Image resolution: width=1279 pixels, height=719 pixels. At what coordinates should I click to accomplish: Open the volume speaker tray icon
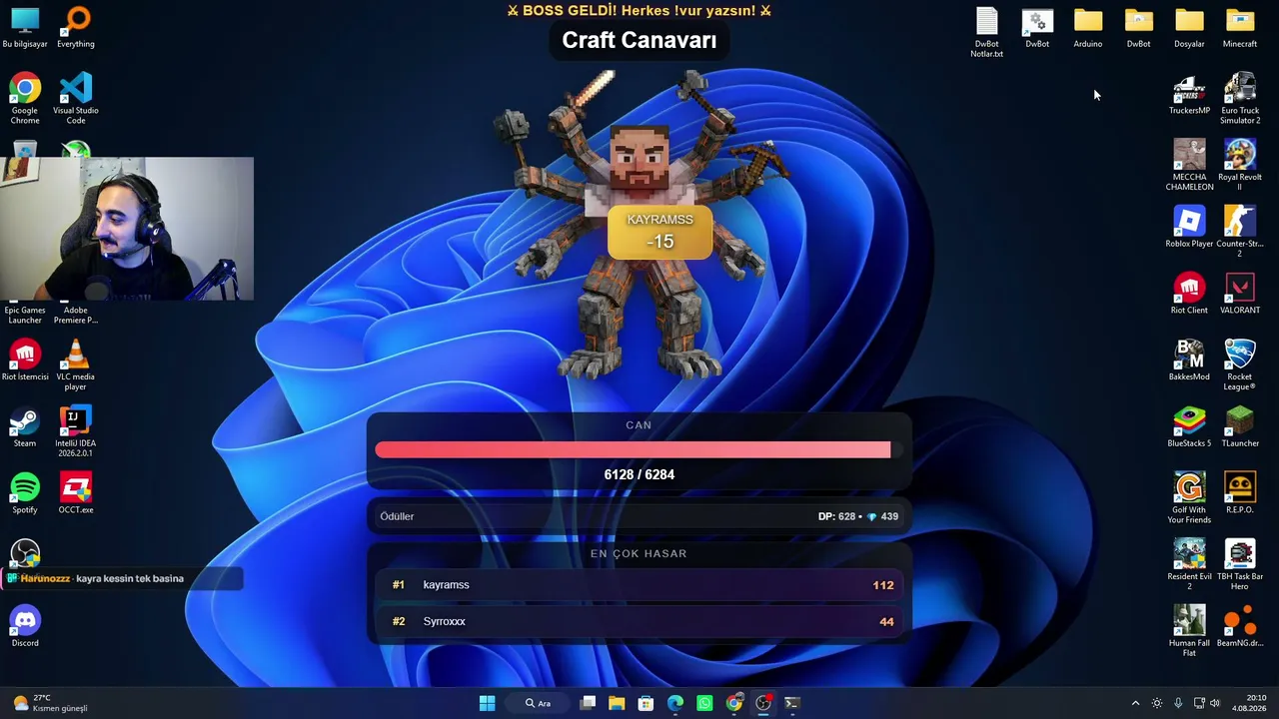pos(1215,703)
